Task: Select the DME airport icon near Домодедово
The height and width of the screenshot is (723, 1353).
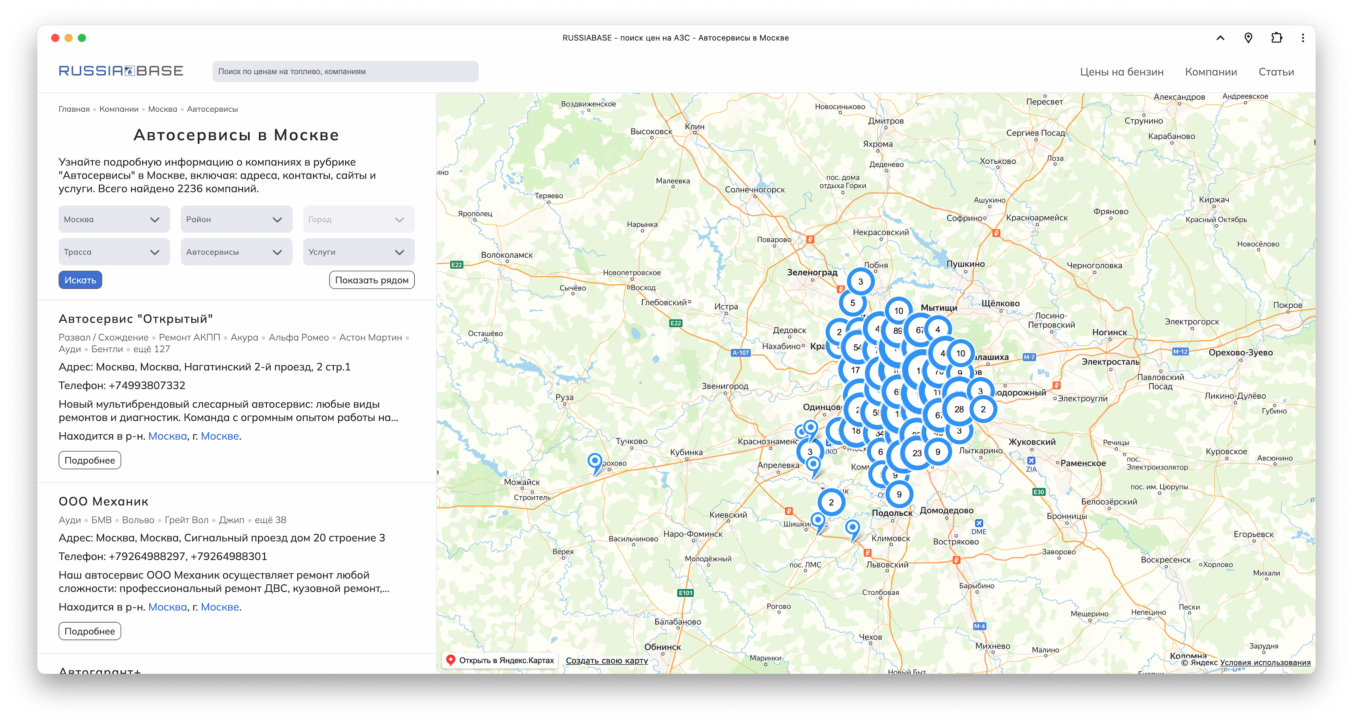Action: pos(980,523)
